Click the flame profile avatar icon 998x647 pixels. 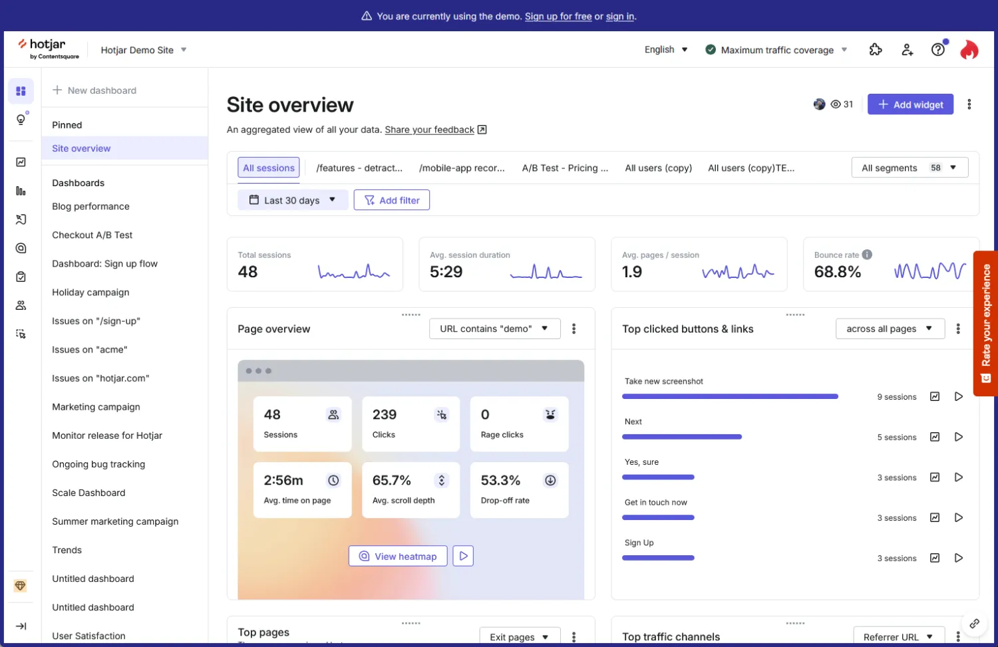[969, 50]
